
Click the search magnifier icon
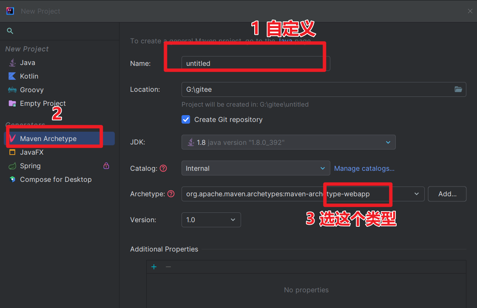pos(10,31)
